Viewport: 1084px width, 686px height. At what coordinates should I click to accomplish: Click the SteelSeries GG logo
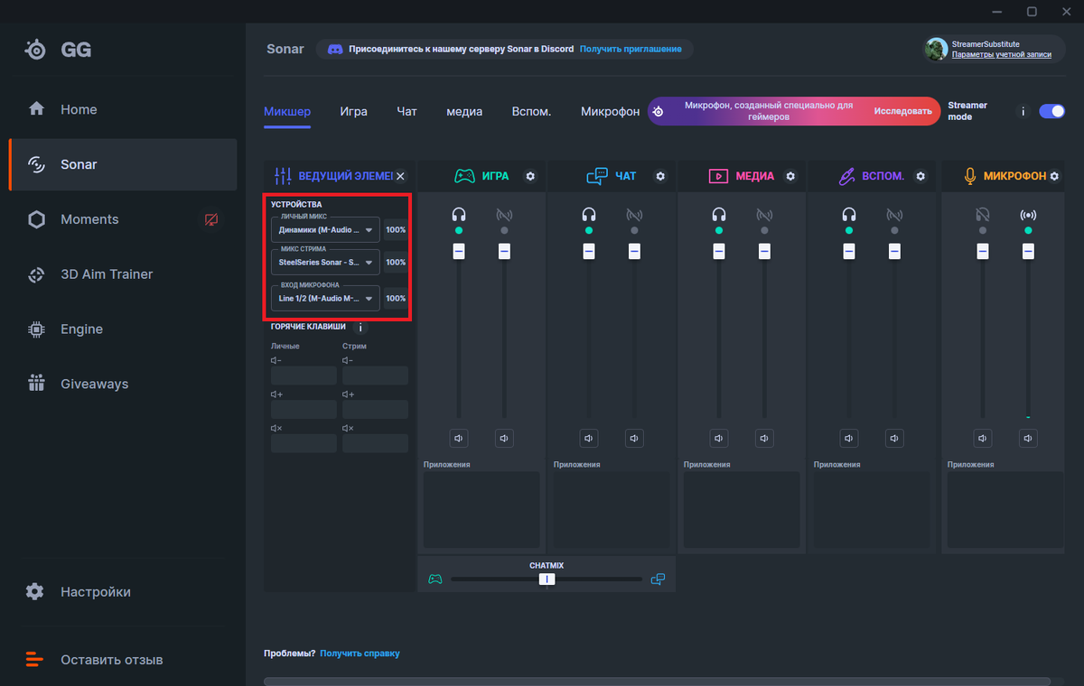(x=58, y=50)
